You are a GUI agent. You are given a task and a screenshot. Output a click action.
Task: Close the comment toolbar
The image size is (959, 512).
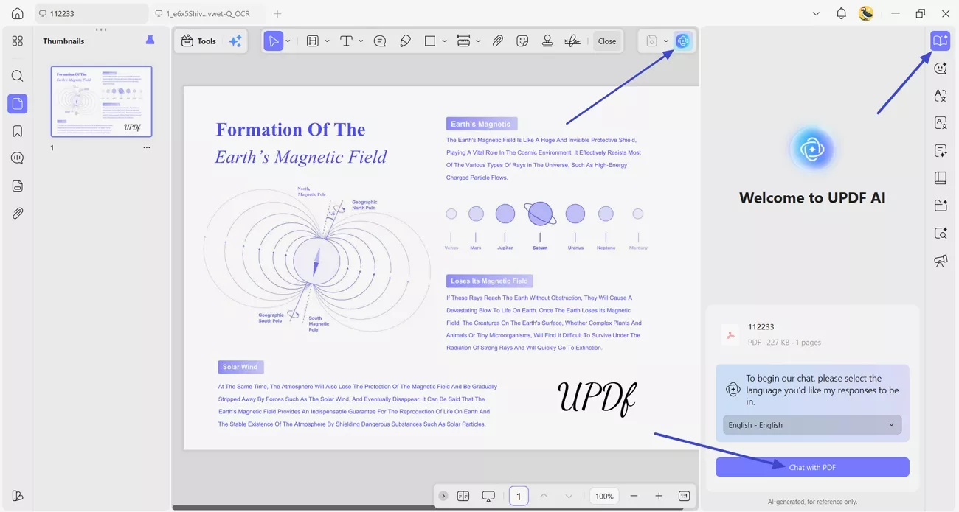[x=607, y=41]
